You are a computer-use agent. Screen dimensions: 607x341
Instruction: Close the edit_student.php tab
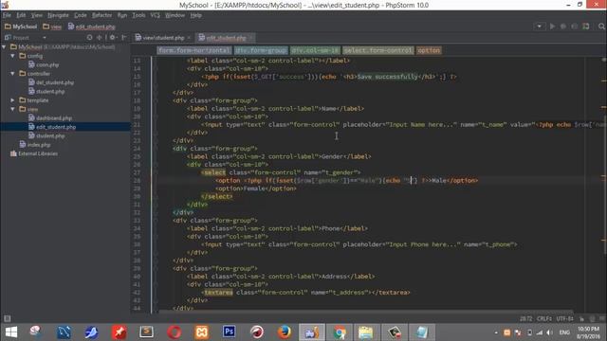pyautogui.click(x=251, y=38)
